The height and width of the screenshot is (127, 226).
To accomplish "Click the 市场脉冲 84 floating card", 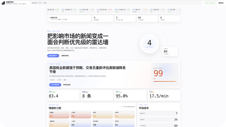I will (x=170, y=51).
